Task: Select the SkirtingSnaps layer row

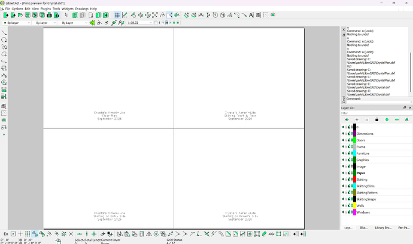Action: tap(376, 199)
